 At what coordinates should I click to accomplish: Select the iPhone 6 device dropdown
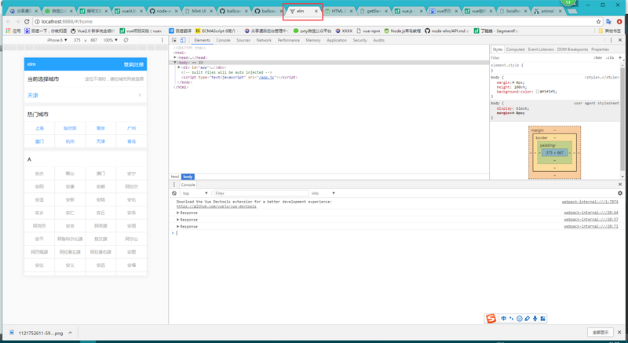pyautogui.click(x=57, y=40)
